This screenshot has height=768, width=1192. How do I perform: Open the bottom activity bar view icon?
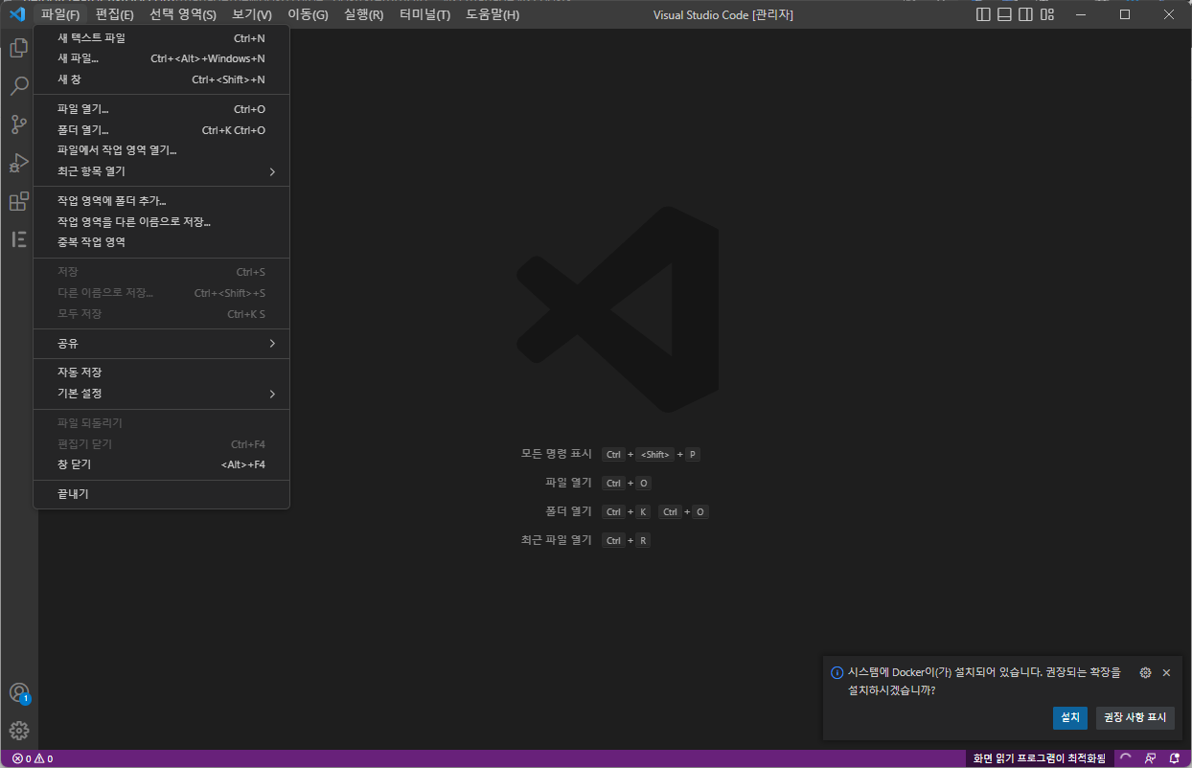tap(18, 239)
